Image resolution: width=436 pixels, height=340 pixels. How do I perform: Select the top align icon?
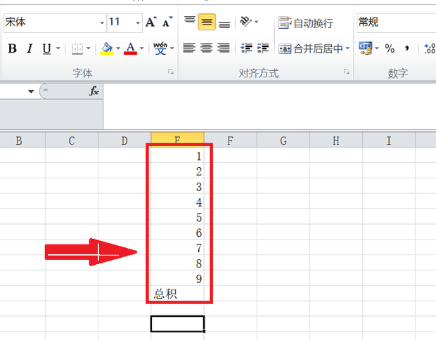point(189,22)
